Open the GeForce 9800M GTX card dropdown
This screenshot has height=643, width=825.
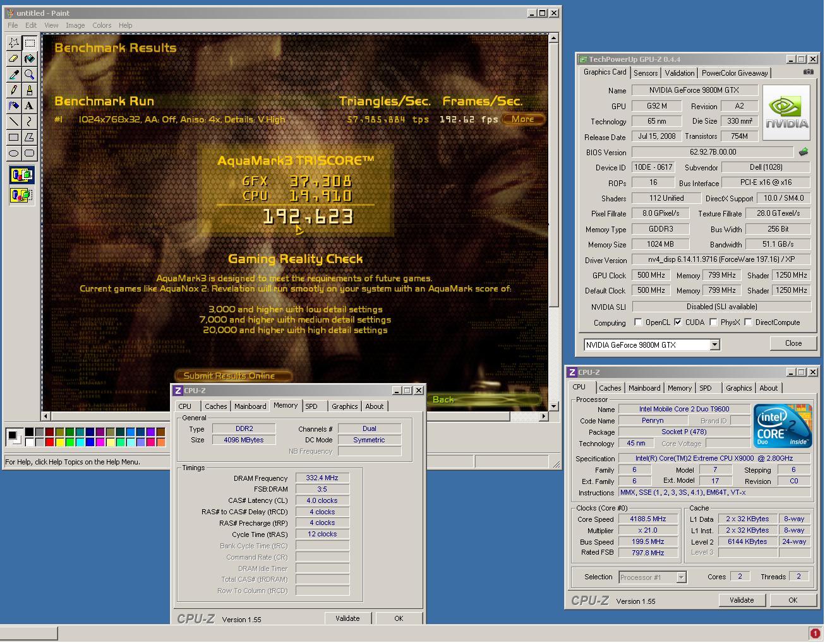[714, 345]
